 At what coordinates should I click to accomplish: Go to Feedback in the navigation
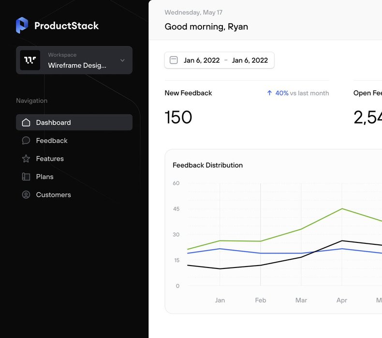[52, 141]
